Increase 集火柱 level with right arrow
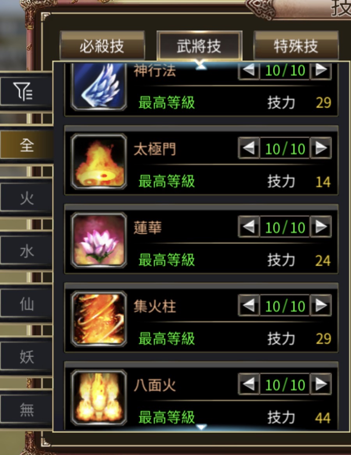This screenshot has width=351, height=455. (321, 306)
